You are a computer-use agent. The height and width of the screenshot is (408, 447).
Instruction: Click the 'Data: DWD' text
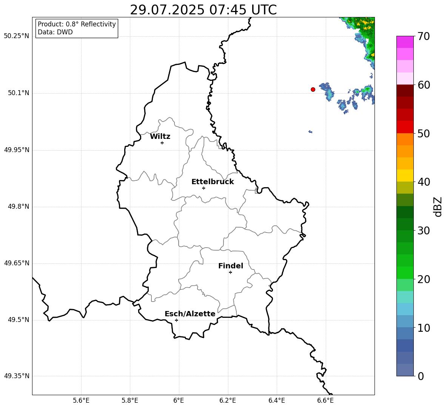click(x=55, y=32)
